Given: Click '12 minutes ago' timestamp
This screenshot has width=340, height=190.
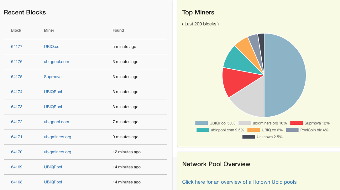Looking at the screenshot, I should [x=126, y=152].
